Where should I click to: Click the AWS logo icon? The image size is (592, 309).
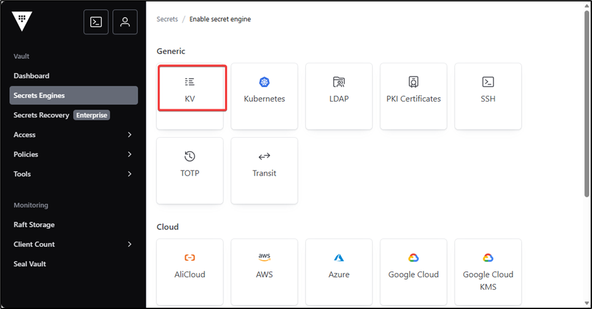[x=264, y=257]
